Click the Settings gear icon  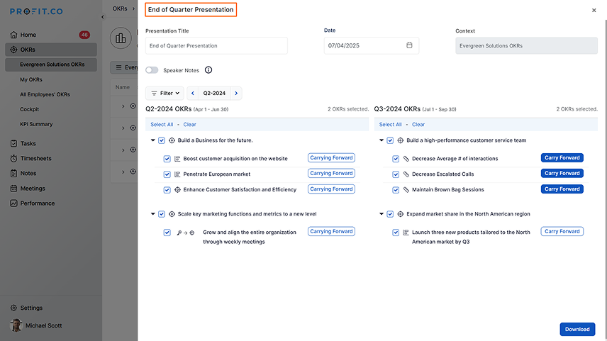(13, 308)
